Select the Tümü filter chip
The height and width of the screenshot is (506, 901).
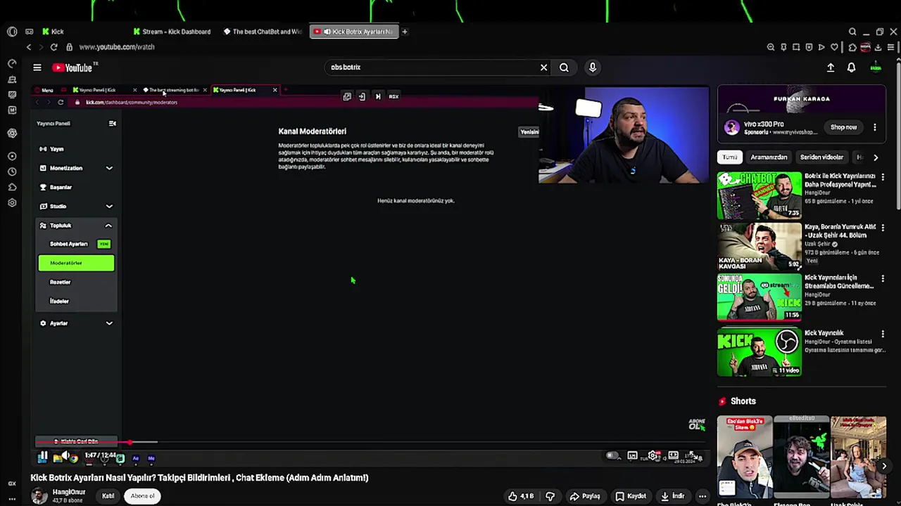click(730, 157)
